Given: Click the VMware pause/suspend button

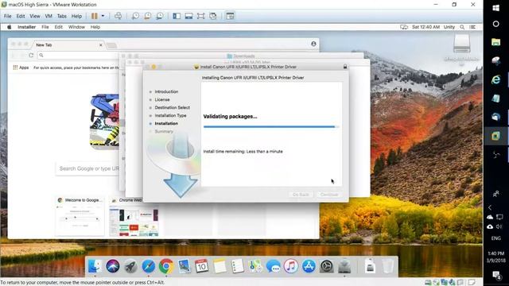Looking at the screenshot, I should [94, 16].
